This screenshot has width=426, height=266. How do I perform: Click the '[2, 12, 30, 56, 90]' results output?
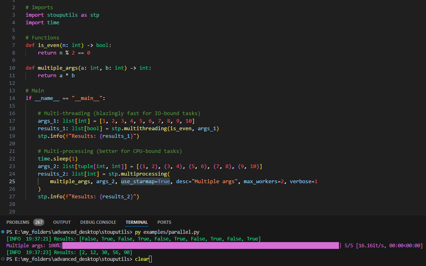[106, 252]
